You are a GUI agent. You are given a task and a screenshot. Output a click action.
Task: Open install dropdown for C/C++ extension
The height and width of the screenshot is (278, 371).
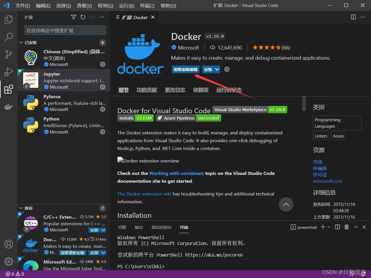(103, 230)
